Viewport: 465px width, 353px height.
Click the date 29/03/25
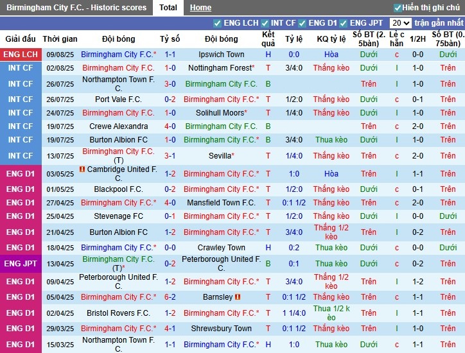tap(60, 329)
